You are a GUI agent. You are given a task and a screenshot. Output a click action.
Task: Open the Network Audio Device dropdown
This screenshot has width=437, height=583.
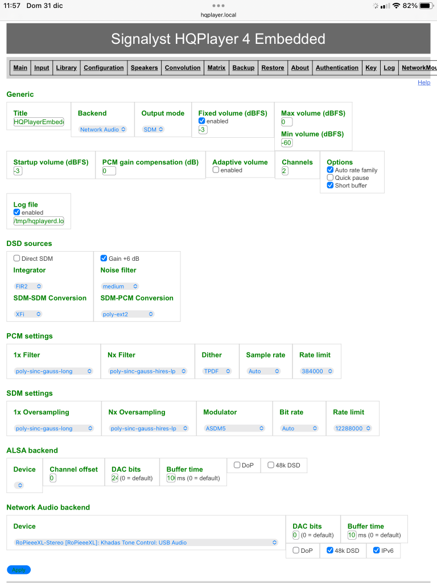coord(146,543)
